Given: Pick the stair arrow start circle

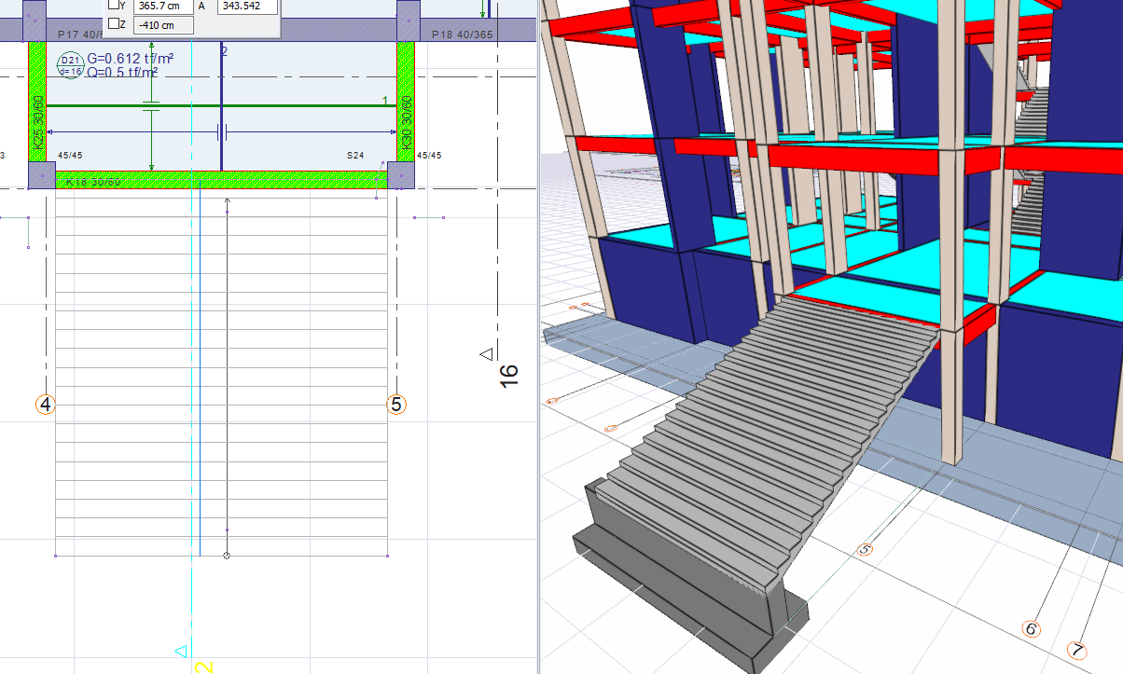Looking at the screenshot, I should (x=227, y=556).
